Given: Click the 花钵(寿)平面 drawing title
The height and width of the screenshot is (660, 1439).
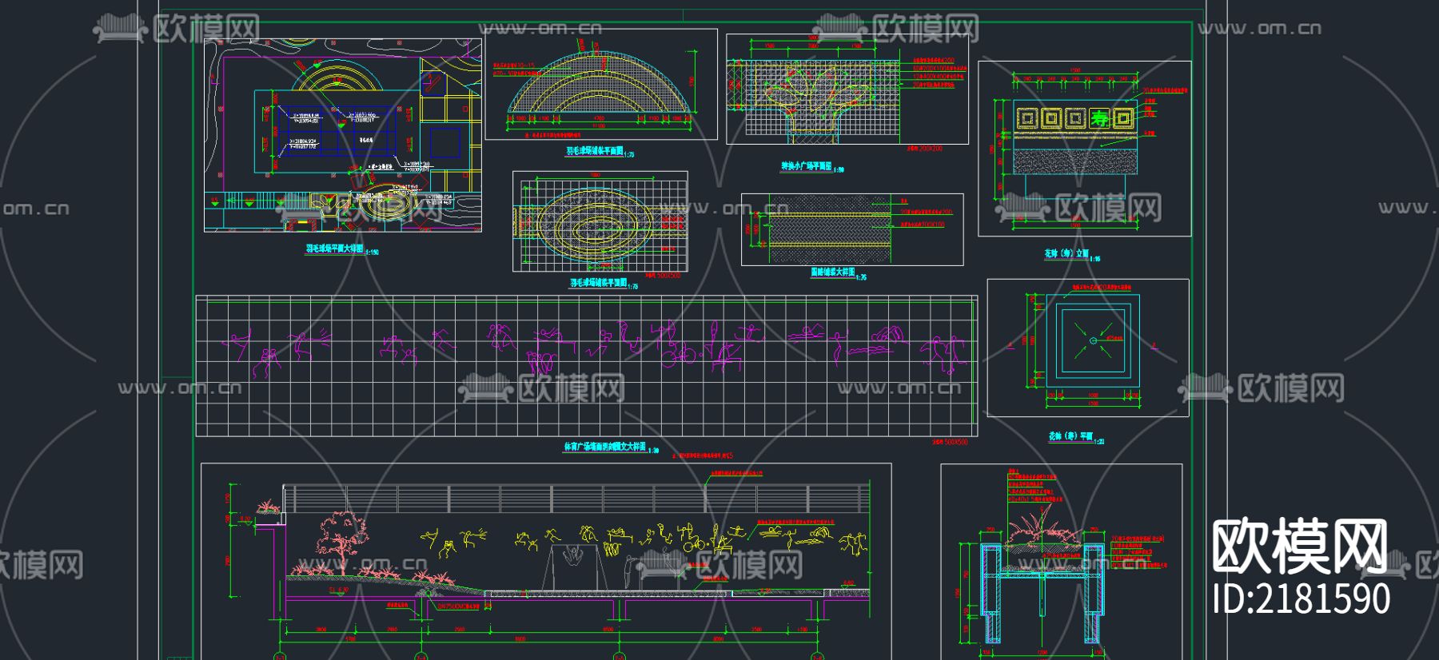Looking at the screenshot, I should click(1070, 436).
